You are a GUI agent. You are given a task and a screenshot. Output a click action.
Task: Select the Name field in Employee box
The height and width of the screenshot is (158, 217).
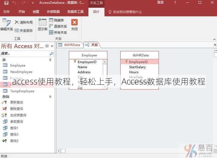coord(82,67)
